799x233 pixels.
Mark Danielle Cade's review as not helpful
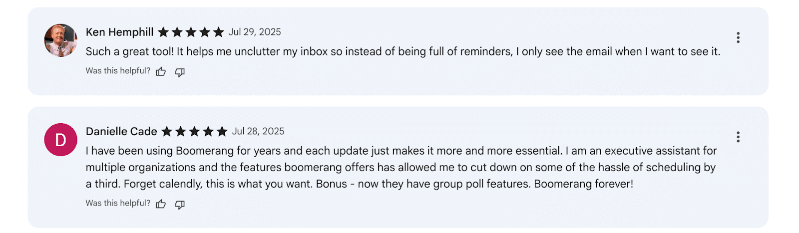(180, 205)
